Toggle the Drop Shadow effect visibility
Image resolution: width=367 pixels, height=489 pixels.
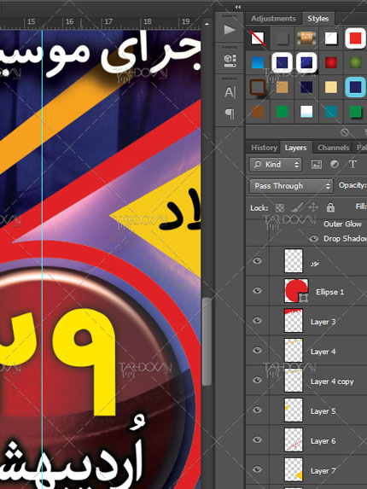[314, 239]
